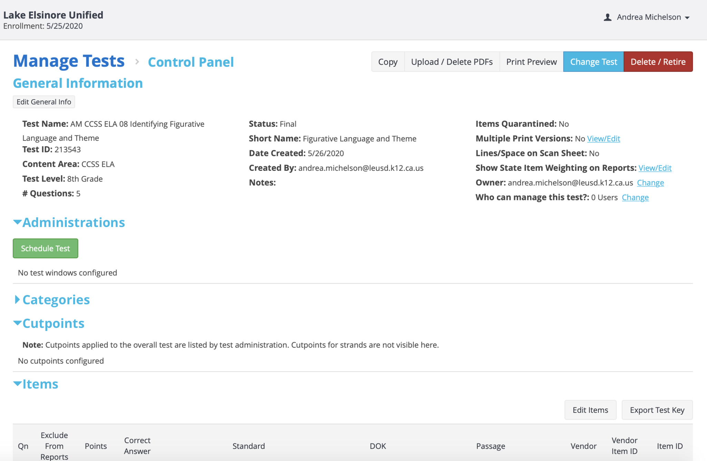The image size is (707, 461).
Task: Click the user profile icon
Action: click(x=608, y=17)
